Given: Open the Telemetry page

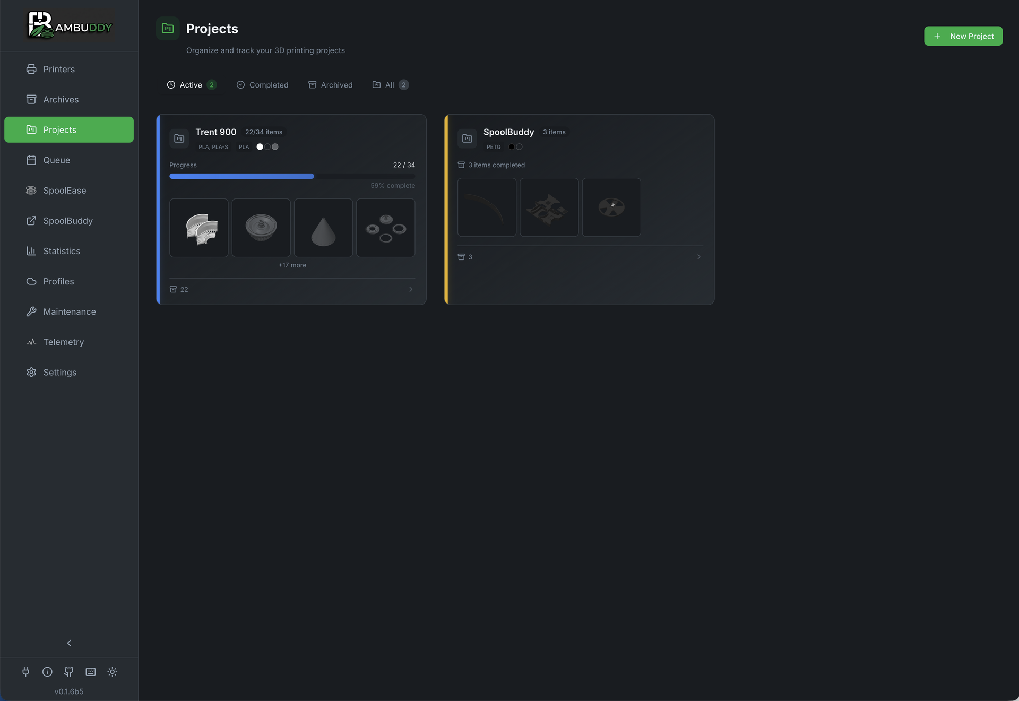Looking at the screenshot, I should click(x=64, y=342).
